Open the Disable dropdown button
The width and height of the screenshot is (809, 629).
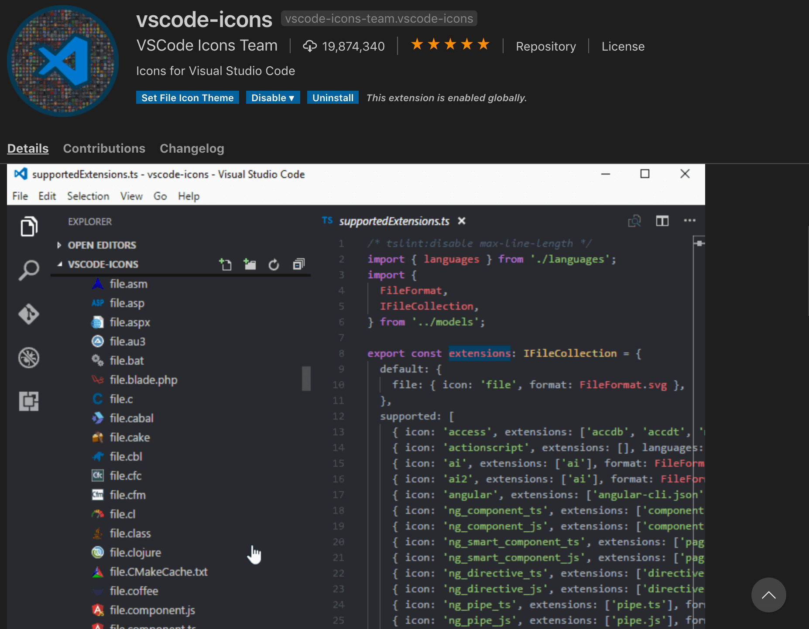point(273,98)
